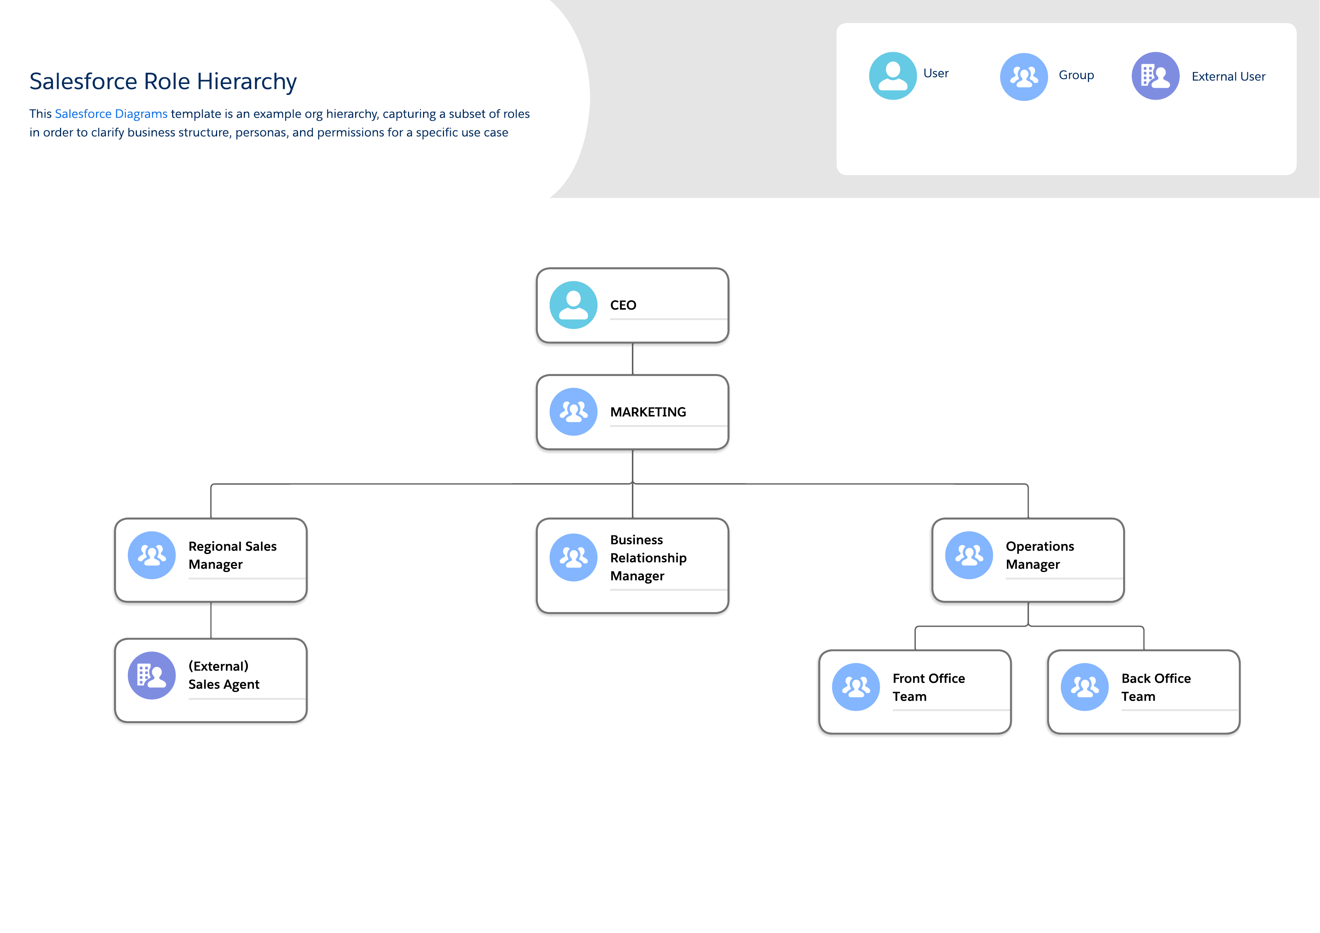
Task: Select the Operations Manager group icon
Action: coord(969,555)
